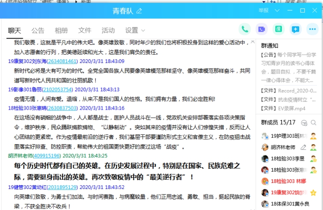Click the pencil icon beside 胡济林老师
The height and width of the screenshot is (210, 323).
coord(304,147)
